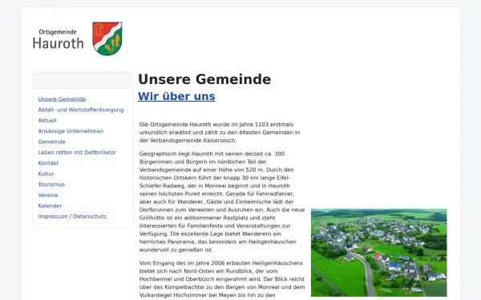Image resolution: width=481 pixels, height=300 pixels.
Task: Click the Ortsgemeinde Hauroth wordmark
Action: [58, 39]
